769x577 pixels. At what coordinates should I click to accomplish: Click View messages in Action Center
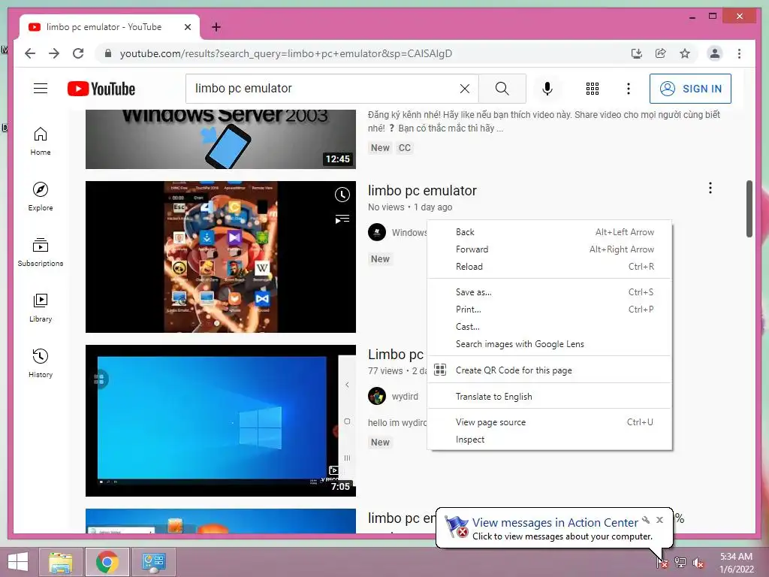(x=555, y=523)
